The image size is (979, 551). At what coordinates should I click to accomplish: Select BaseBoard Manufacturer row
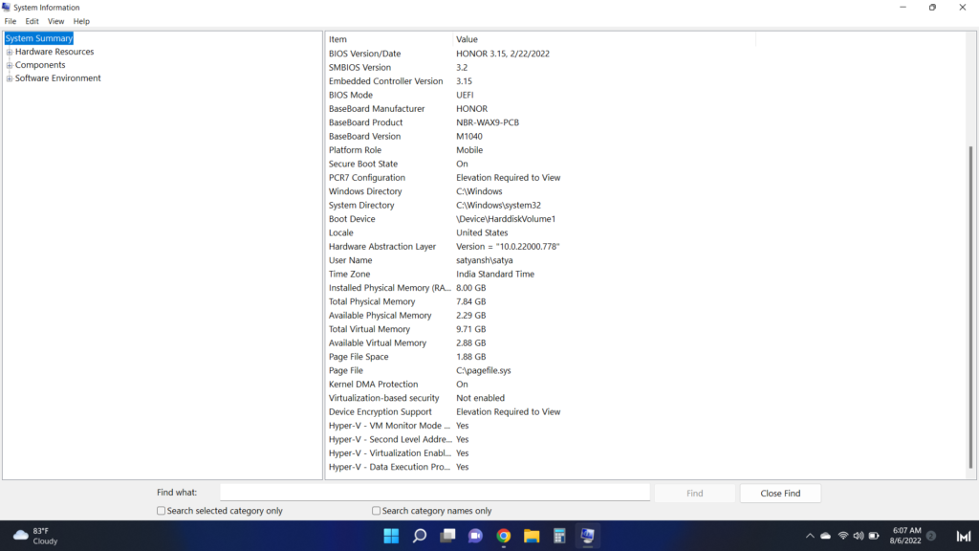tap(541, 109)
